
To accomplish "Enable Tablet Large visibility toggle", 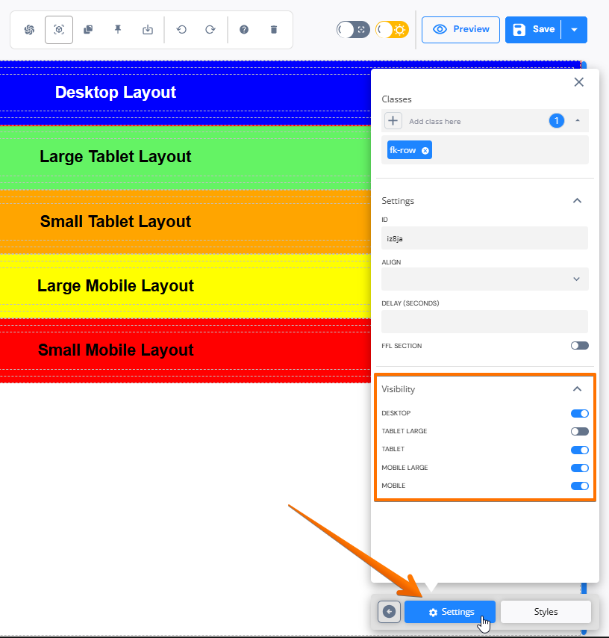I will click(579, 431).
